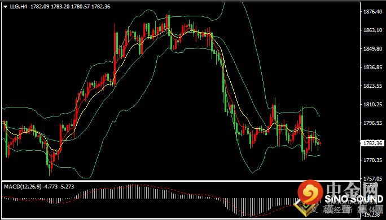Click the 1770.35 price axis label
Viewport: 386px width, 220px height.
(x=372, y=160)
